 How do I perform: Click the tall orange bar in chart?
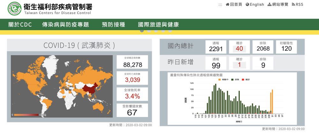[272, 101]
